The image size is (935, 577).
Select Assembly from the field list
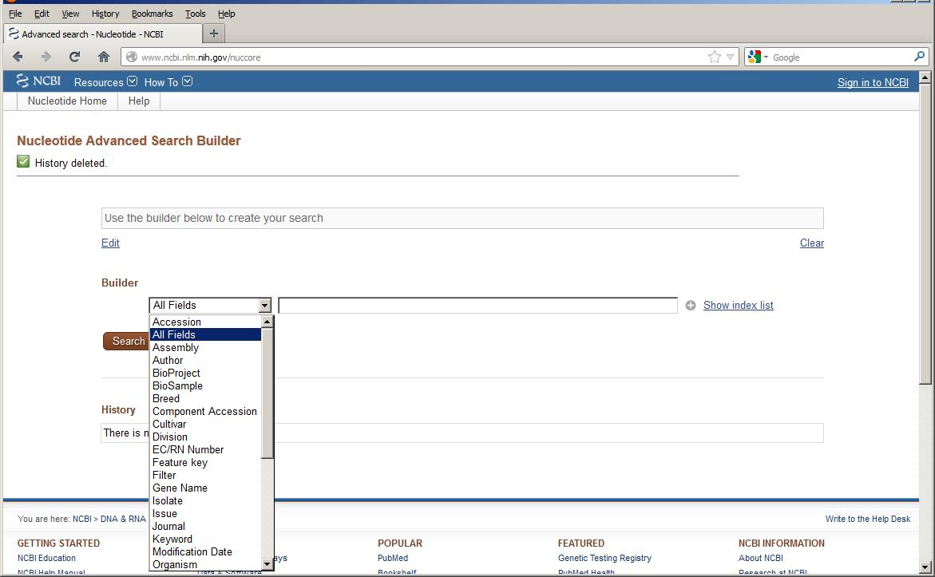206,347
